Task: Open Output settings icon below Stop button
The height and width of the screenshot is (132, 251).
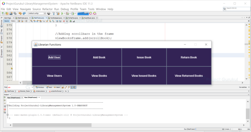Action: 5,112
